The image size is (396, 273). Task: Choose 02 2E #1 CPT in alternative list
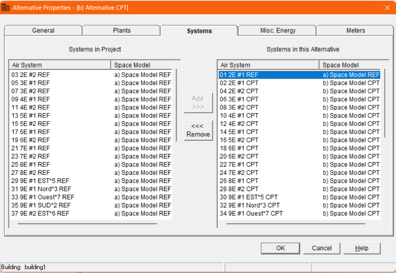click(239, 83)
